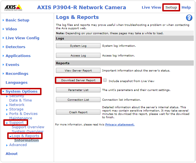The image size is (196, 163).
Task: Open the About page
Action: click(x=11, y=154)
